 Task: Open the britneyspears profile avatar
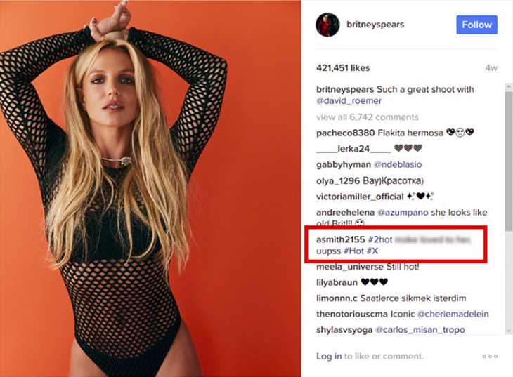[327, 25]
